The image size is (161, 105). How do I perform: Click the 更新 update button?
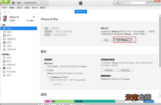click(x=106, y=40)
